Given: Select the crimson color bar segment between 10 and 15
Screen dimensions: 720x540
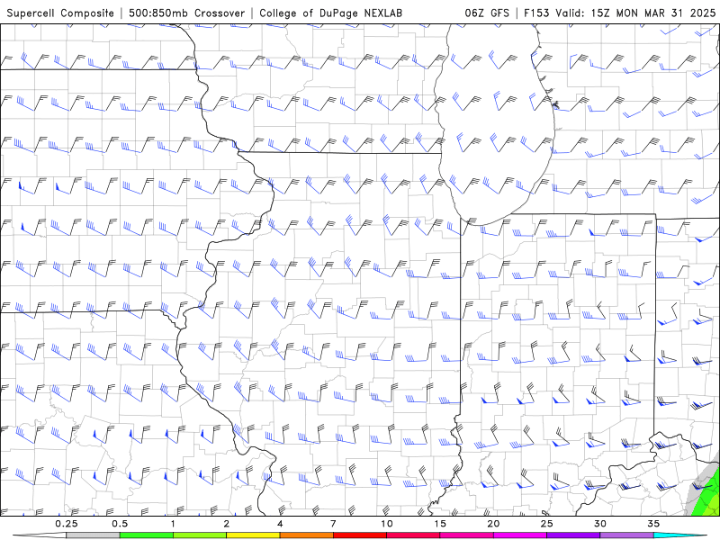Looking at the screenshot, I should pyautogui.click(x=413, y=535).
